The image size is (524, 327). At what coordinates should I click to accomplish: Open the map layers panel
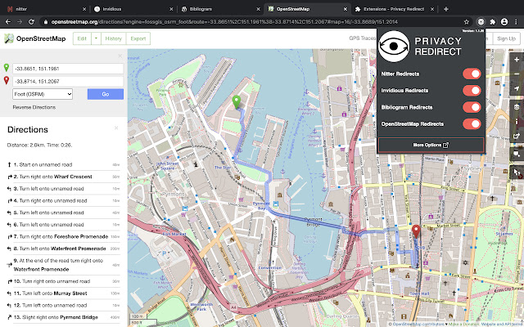point(516,107)
